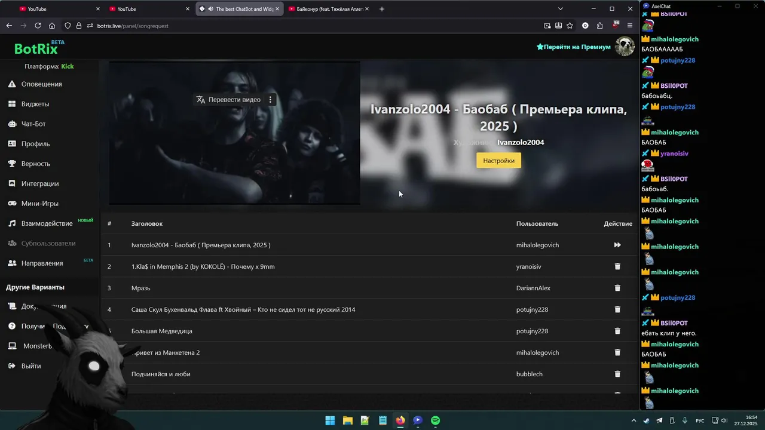Click the playing video thumbnail
This screenshot has width=765, height=430.
click(234, 133)
